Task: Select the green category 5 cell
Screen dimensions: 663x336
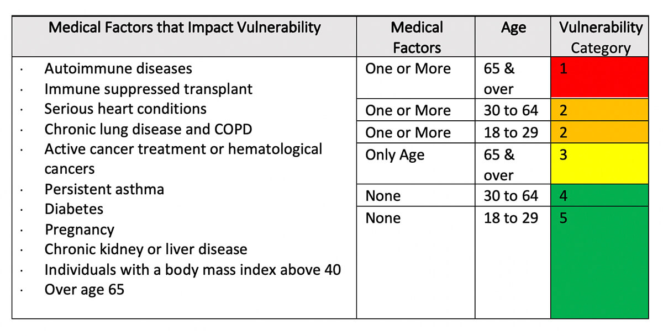Action: tap(599, 262)
